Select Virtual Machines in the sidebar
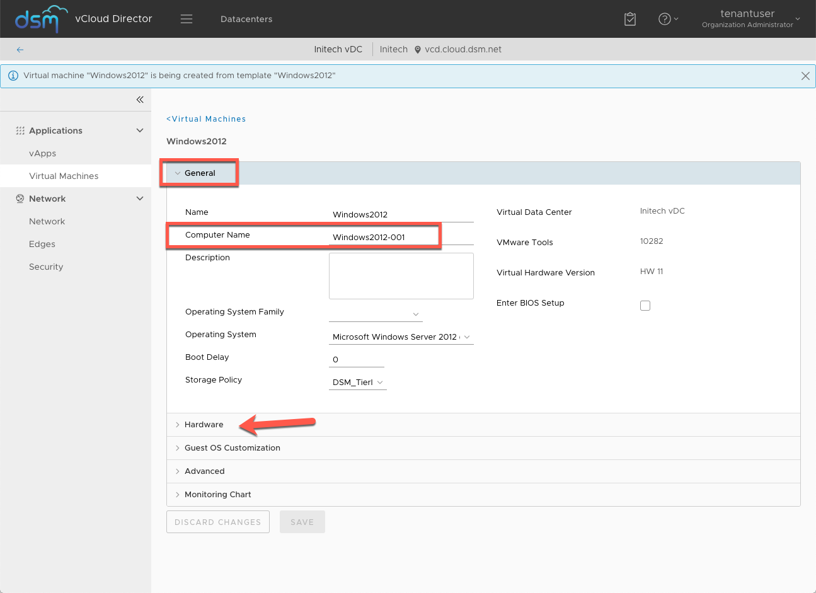 (x=76, y=176)
